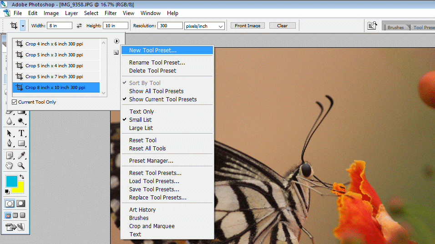Select the Pen tool
The width and height of the screenshot is (435, 244).
click(x=9, y=143)
